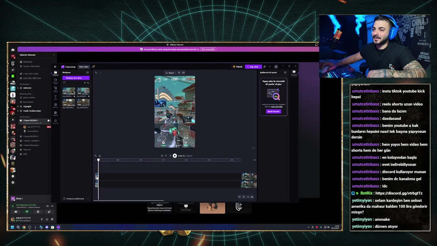Click the Şimdi deneyin button
The image size is (437, 246).
[273, 111]
